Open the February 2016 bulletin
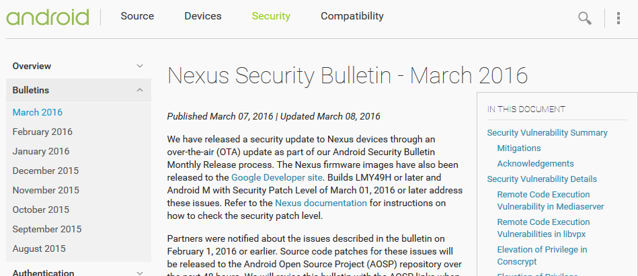This screenshot has height=276, width=638. [42, 132]
